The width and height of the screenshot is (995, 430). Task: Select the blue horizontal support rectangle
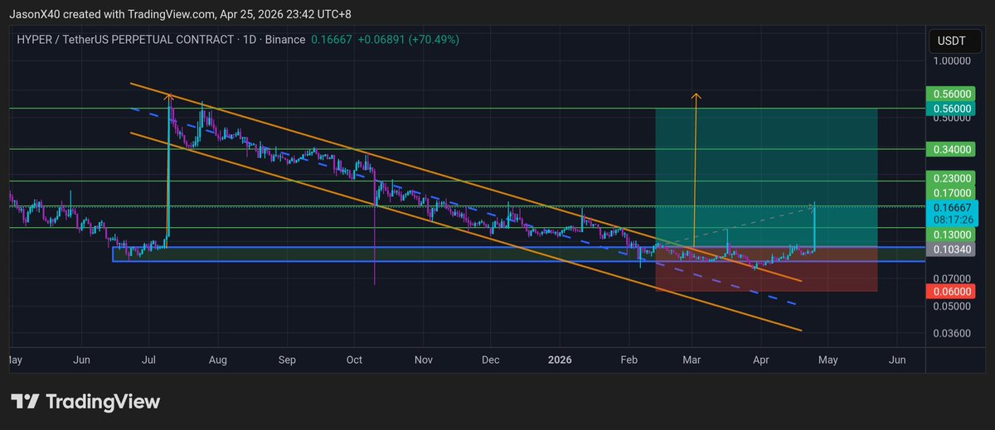519,254
